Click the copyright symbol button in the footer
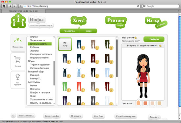This screenshot has height=123, width=181. coord(13,116)
